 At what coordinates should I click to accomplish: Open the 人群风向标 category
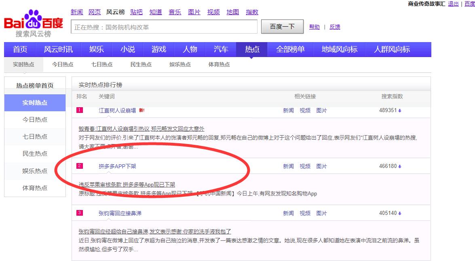[393, 49]
